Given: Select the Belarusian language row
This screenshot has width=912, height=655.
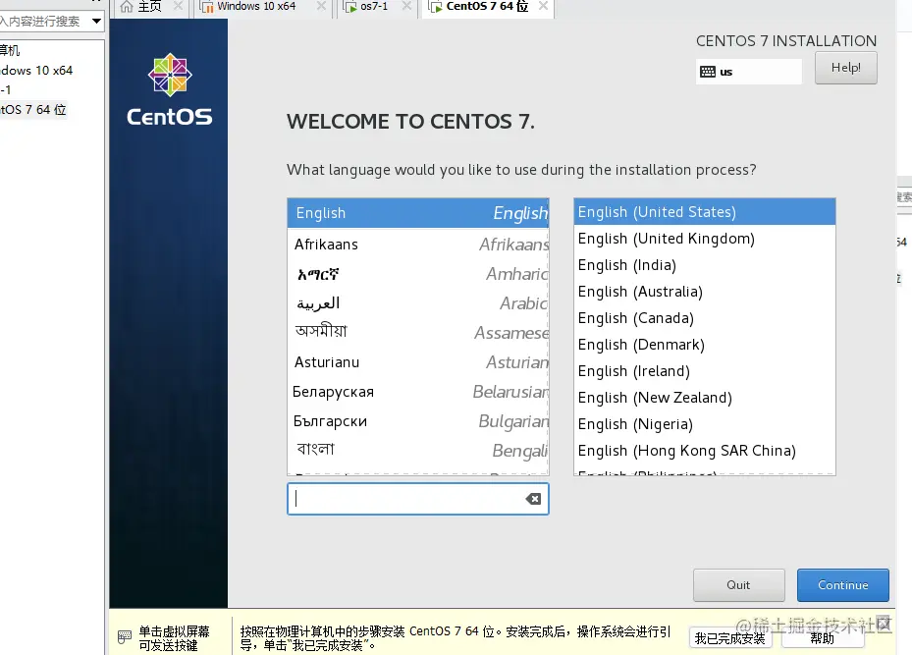Looking at the screenshot, I should [x=418, y=392].
